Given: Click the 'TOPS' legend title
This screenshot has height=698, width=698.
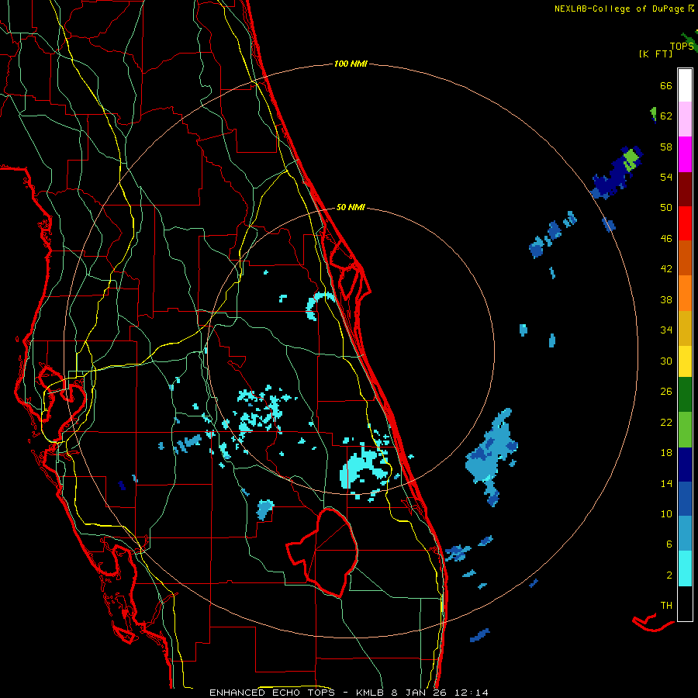Looking at the screenshot, I should click(x=682, y=47).
